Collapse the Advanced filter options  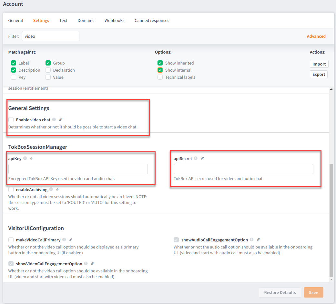(316, 36)
